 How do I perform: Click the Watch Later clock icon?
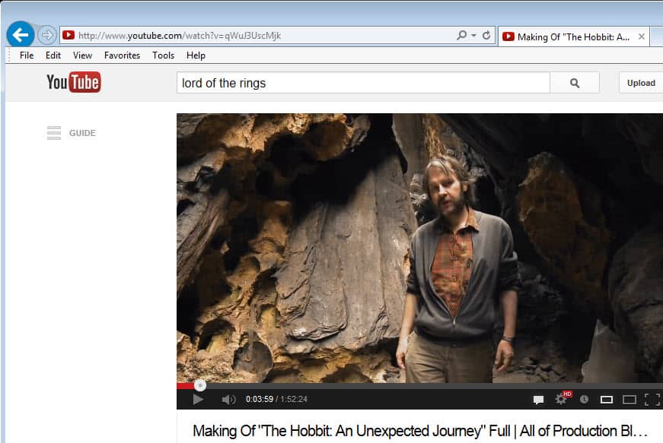click(x=584, y=399)
